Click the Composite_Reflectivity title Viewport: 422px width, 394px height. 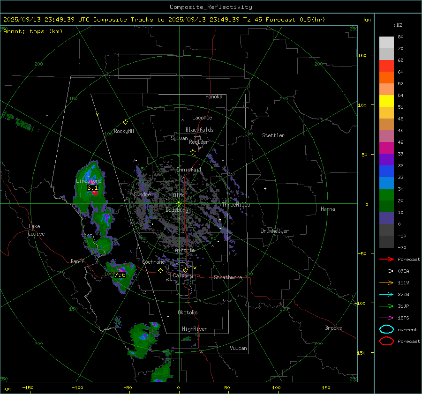tap(211, 7)
